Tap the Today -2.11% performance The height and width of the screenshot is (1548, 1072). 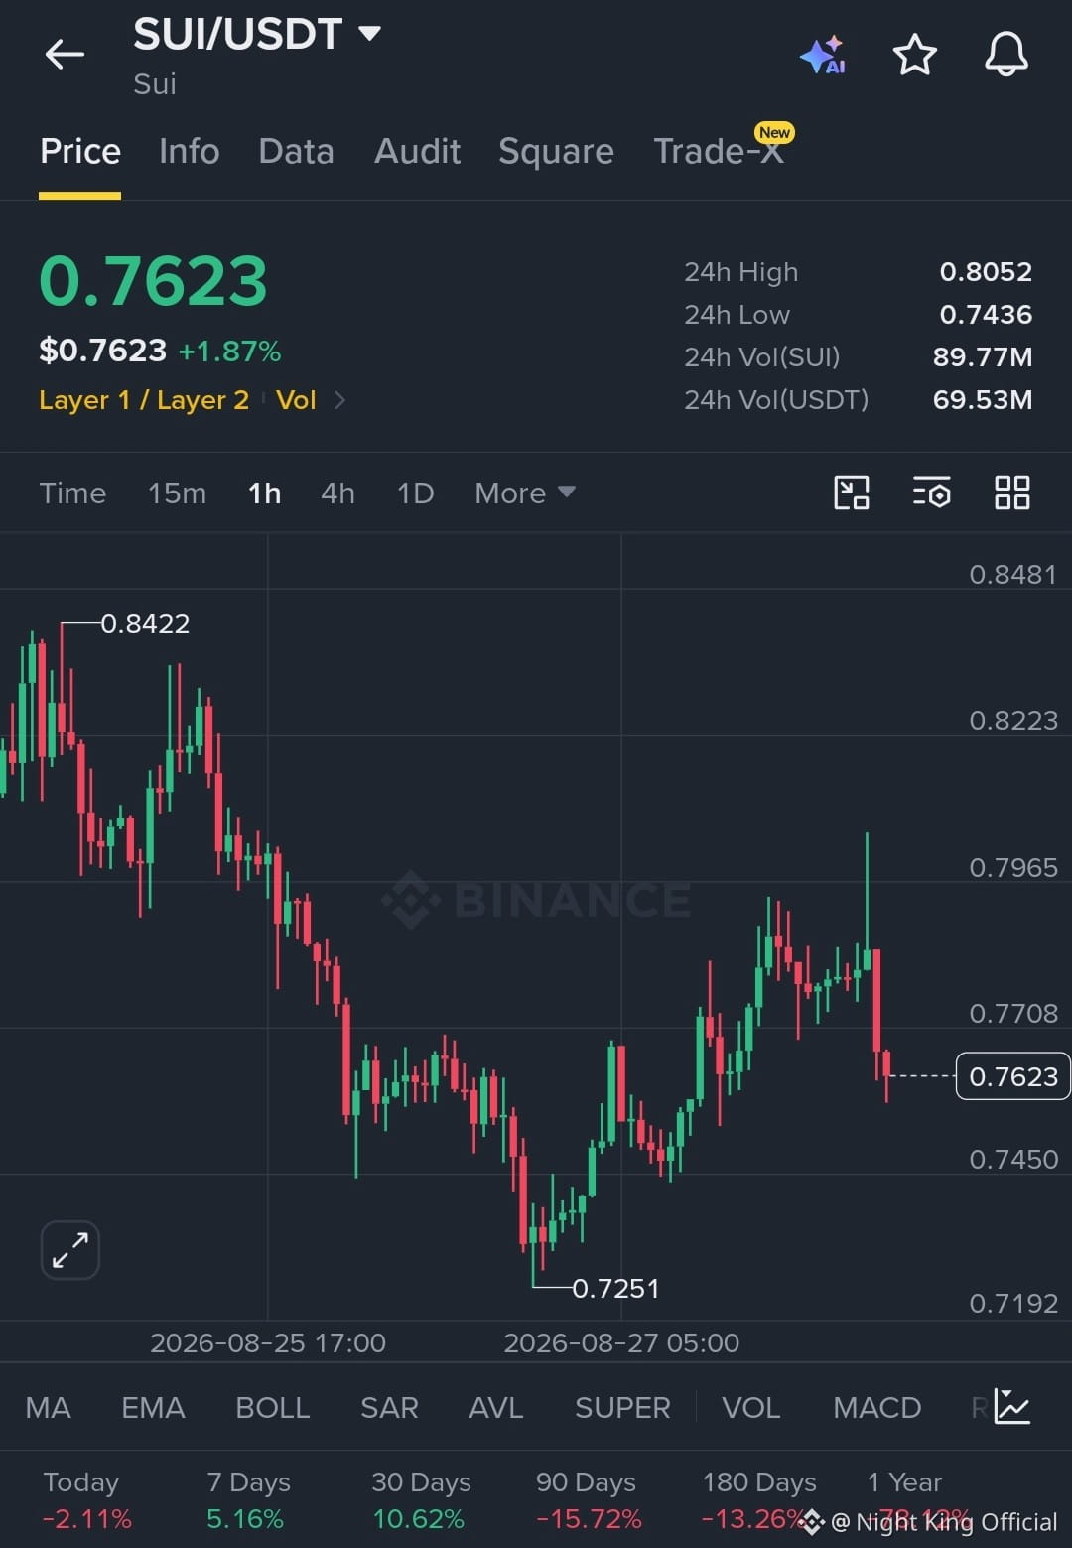click(x=86, y=1500)
